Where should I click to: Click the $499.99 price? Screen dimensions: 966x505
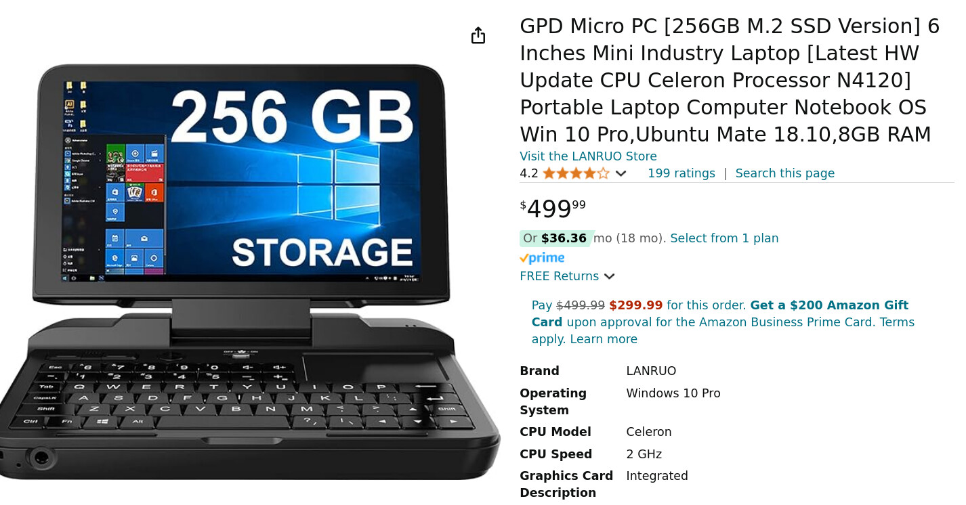(x=553, y=208)
